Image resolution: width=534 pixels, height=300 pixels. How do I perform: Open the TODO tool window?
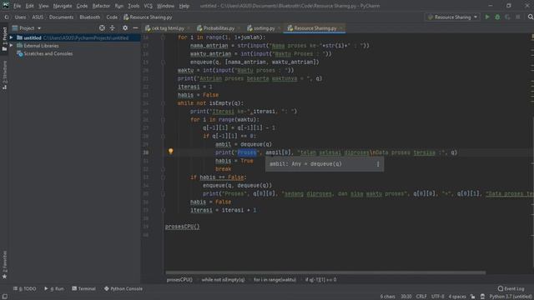[24, 289]
